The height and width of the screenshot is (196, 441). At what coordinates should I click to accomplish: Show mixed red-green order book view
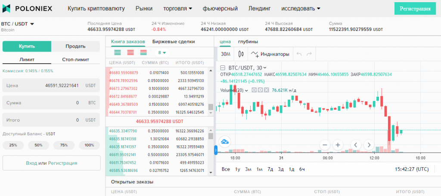tap(143, 52)
